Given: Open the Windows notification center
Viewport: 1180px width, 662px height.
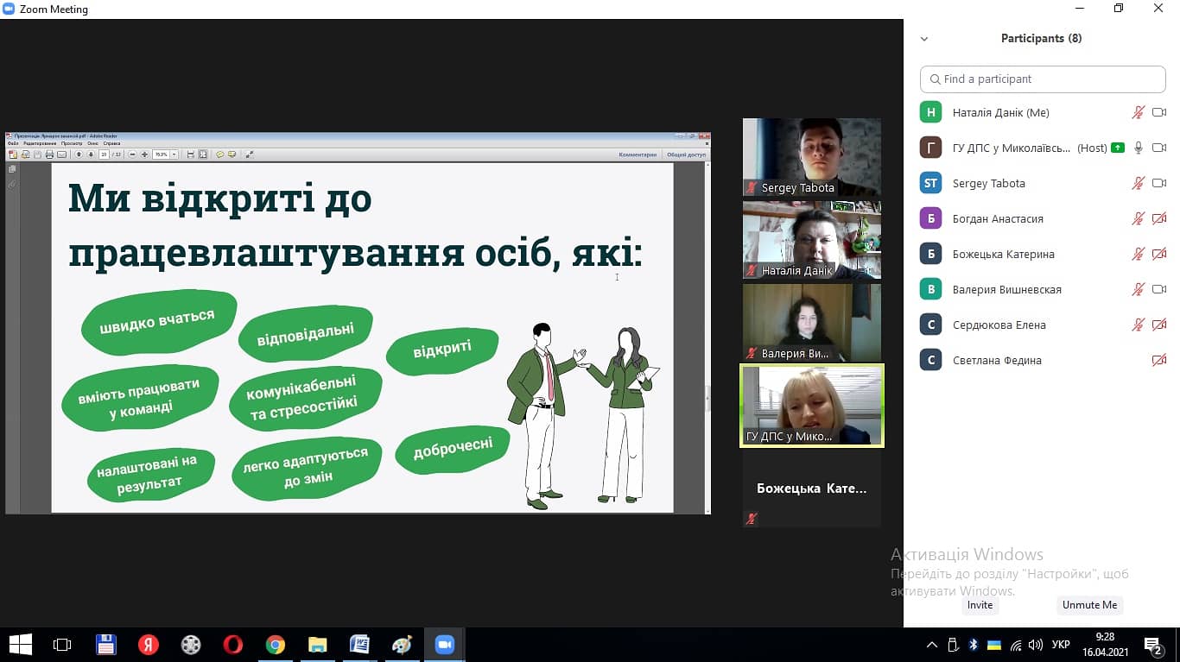Looking at the screenshot, I should pos(1152,645).
